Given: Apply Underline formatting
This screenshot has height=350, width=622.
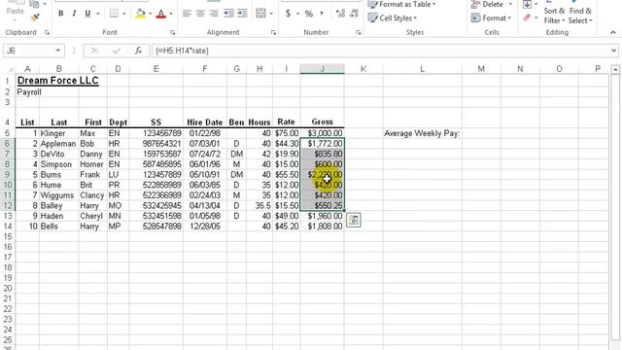Looking at the screenshot, I should point(87,14).
